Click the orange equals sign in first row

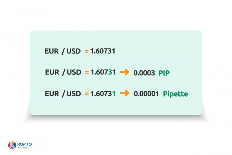(x=86, y=51)
